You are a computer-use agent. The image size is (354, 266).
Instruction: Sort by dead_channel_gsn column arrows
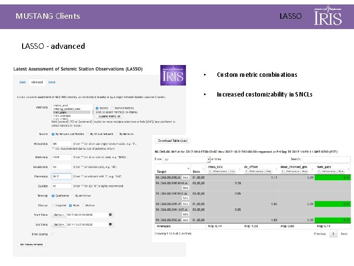(312, 169)
